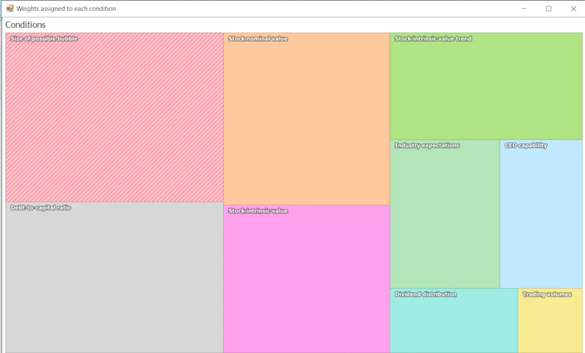Select the Size of possible bubble tile

pos(115,118)
